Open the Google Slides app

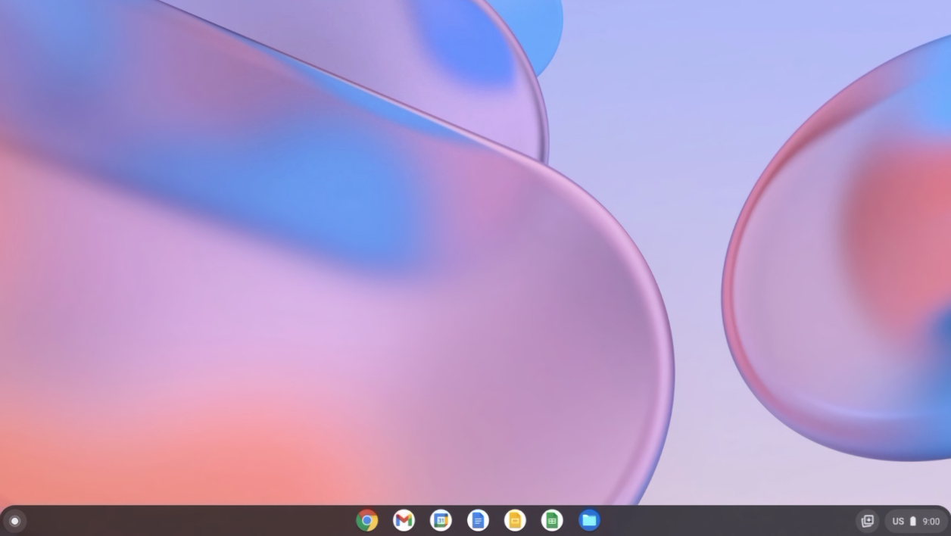pyautogui.click(x=515, y=521)
